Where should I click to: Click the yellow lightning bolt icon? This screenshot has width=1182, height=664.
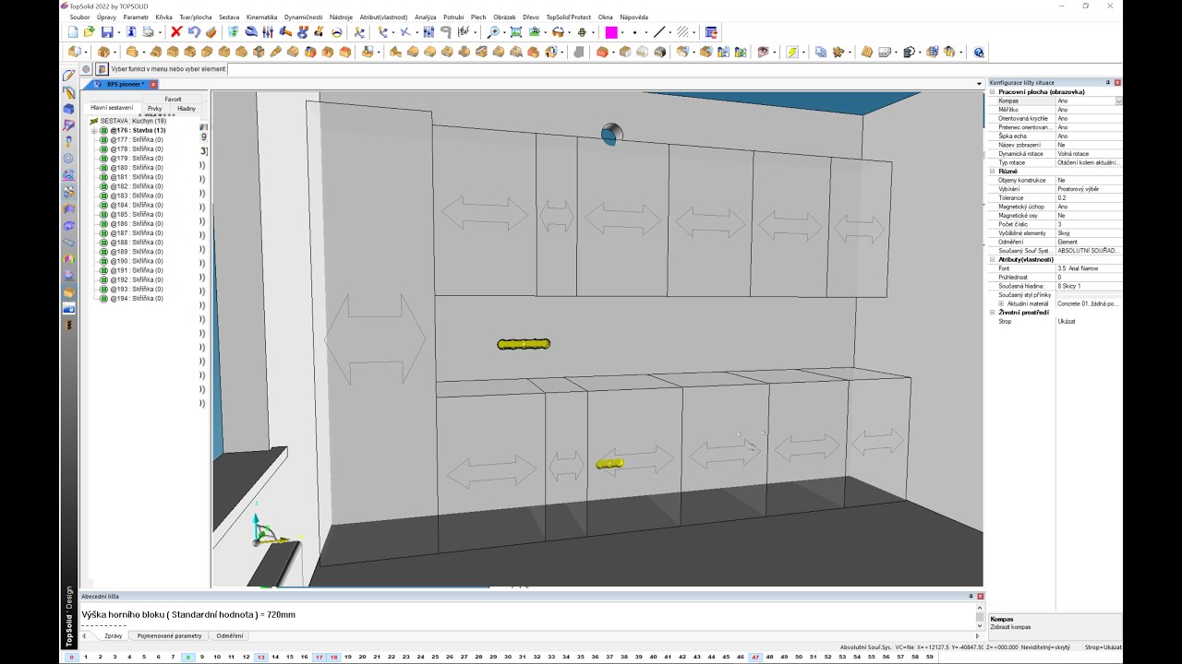[791, 53]
